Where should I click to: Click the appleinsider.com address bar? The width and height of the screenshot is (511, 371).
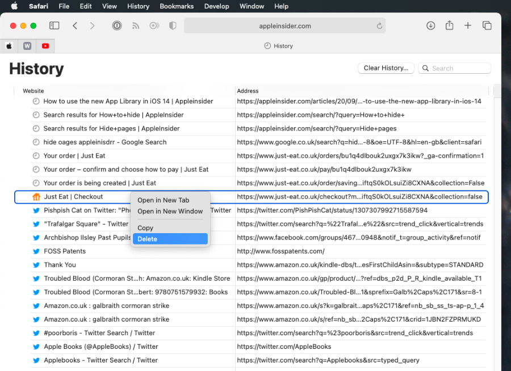[x=284, y=26]
